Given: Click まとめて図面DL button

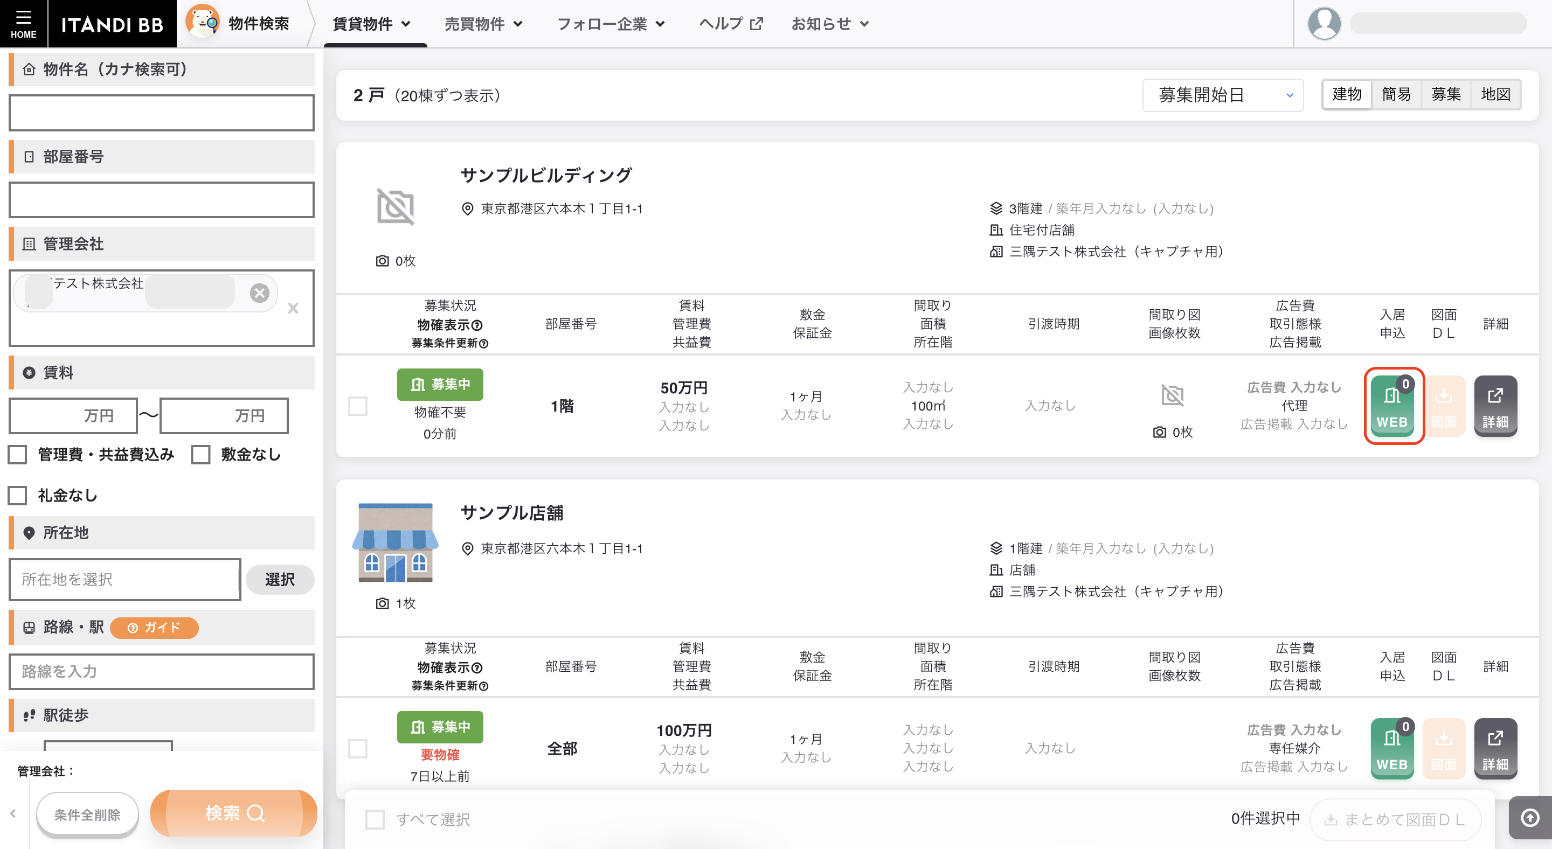Looking at the screenshot, I should [x=1395, y=819].
